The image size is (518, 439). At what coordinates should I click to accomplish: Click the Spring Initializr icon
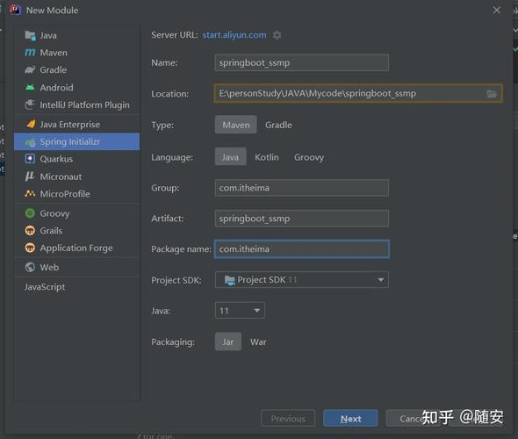click(x=30, y=141)
